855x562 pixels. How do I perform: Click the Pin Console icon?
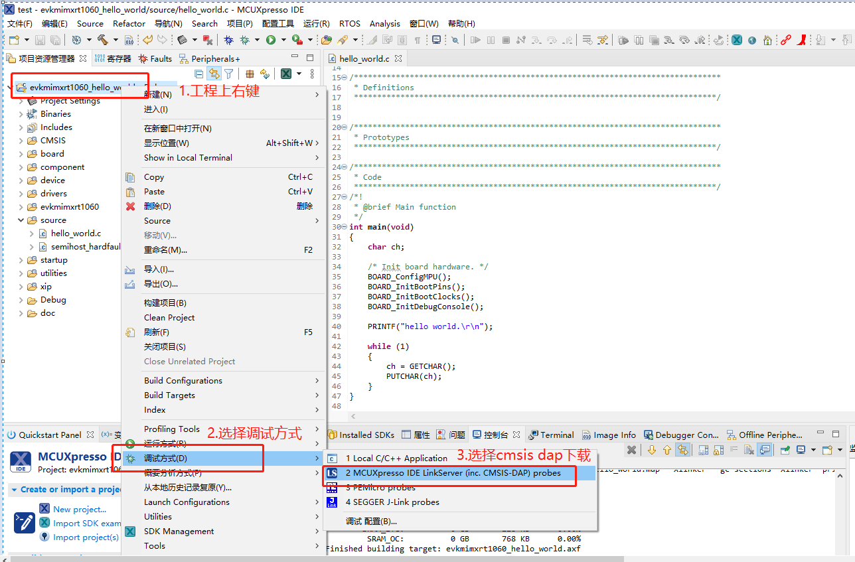click(785, 450)
